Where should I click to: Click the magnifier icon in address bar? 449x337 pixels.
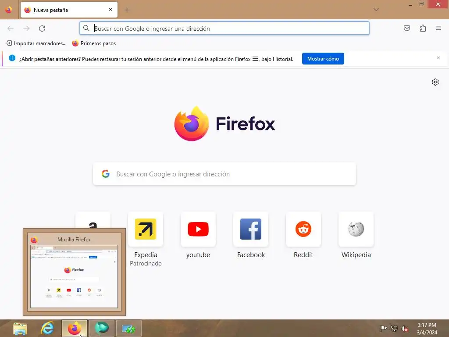pyautogui.click(x=86, y=28)
